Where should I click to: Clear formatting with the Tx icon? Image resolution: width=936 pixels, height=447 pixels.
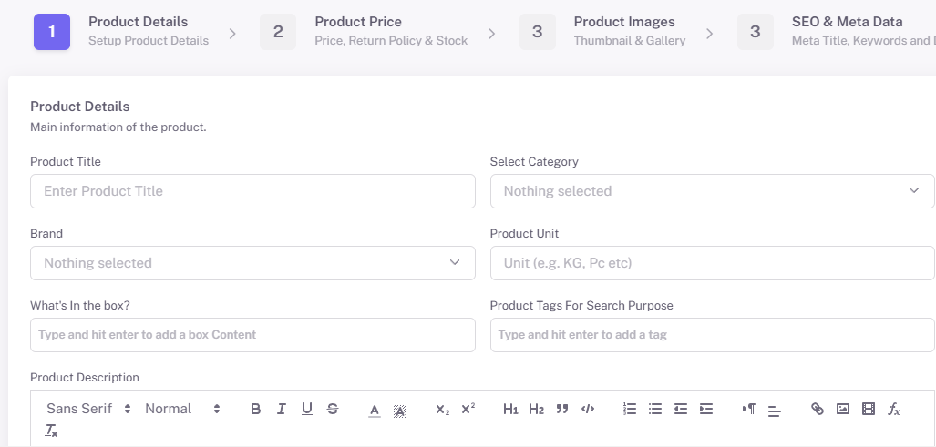(52, 431)
